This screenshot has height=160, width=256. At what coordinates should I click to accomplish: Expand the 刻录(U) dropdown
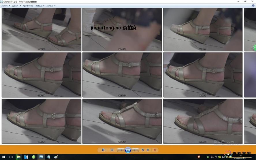39,5
